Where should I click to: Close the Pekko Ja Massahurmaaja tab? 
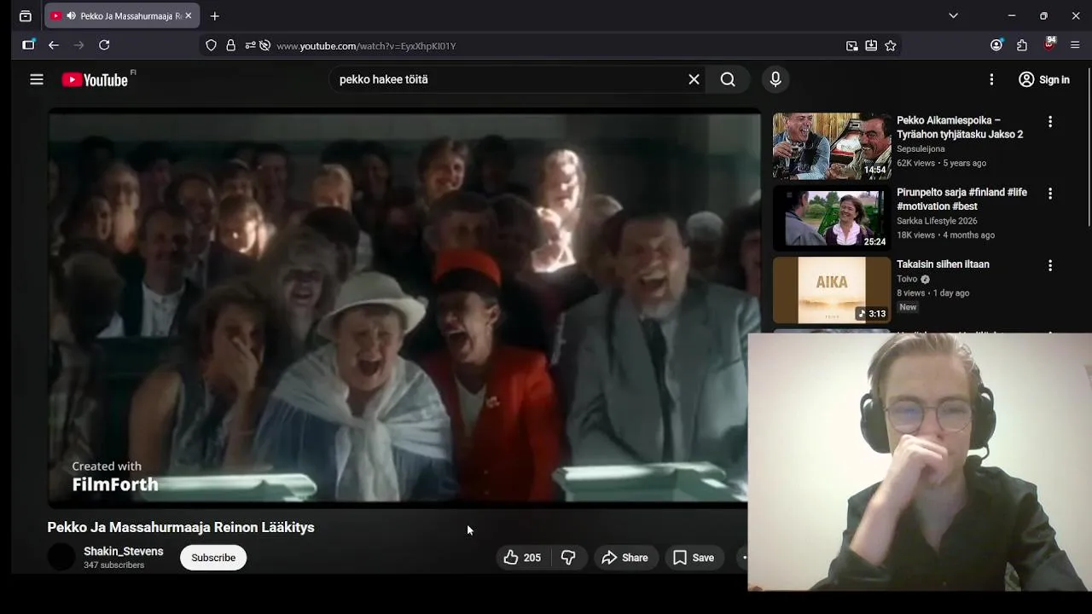[x=189, y=16]
